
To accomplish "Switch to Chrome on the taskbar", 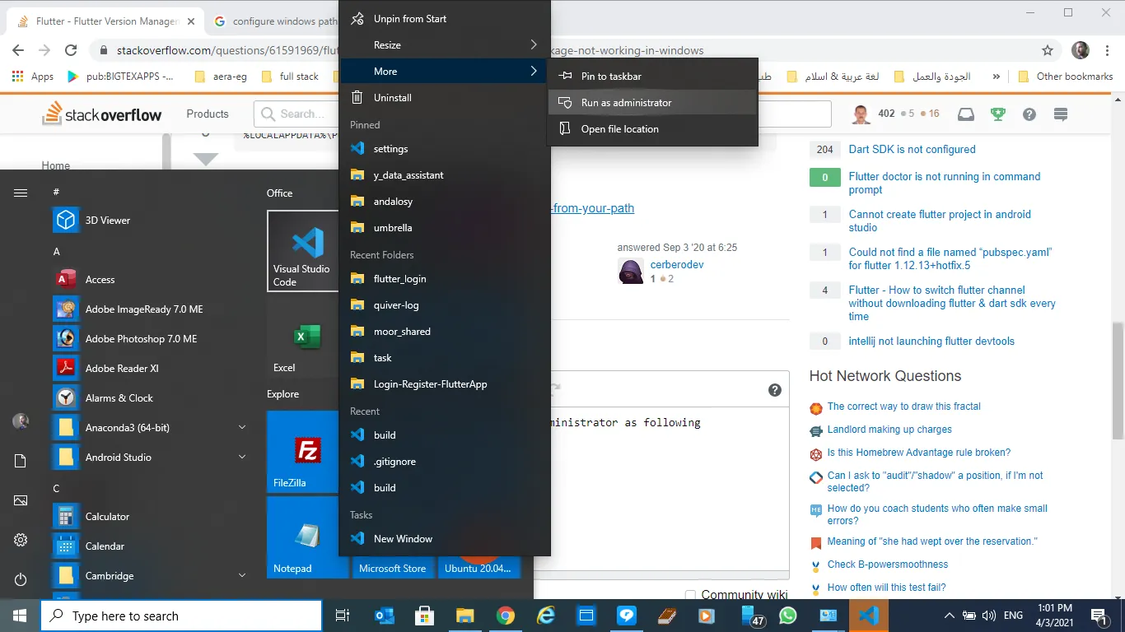I will 506,616.
